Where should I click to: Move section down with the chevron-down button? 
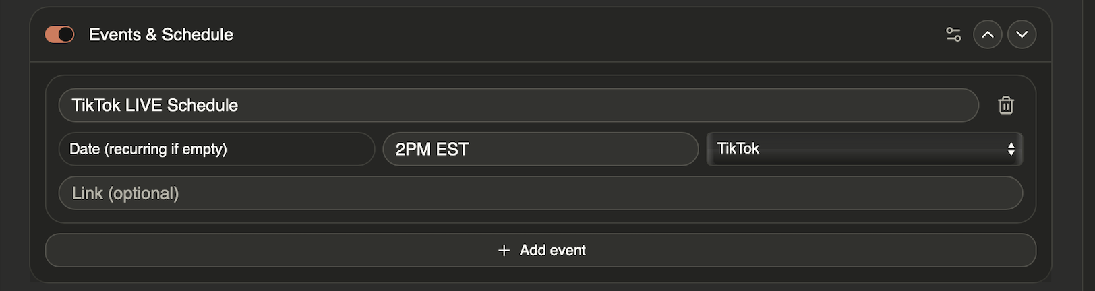point(1022,34)
